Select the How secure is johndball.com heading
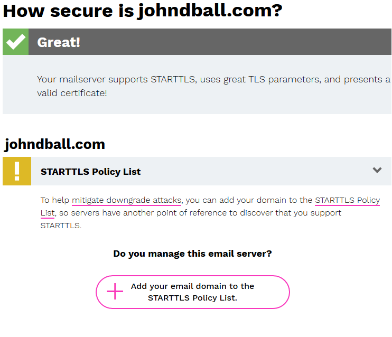The width and height of the screenshot is (392, 337). click(x=143, y=11)
